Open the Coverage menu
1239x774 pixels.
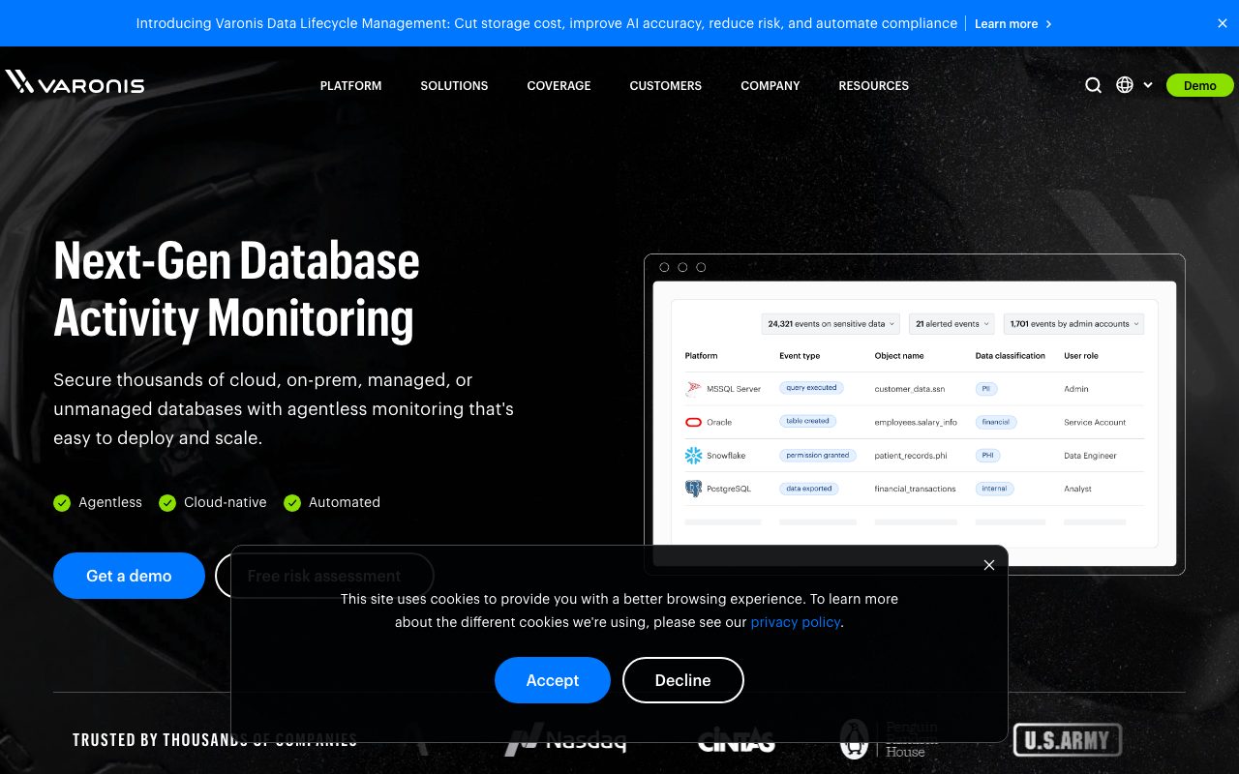pos(559,86)
